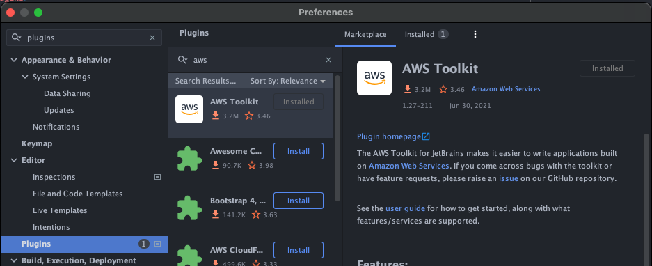Click the Plugins update count badge
This screenshot has height=266, width=652.
(143, 244)
